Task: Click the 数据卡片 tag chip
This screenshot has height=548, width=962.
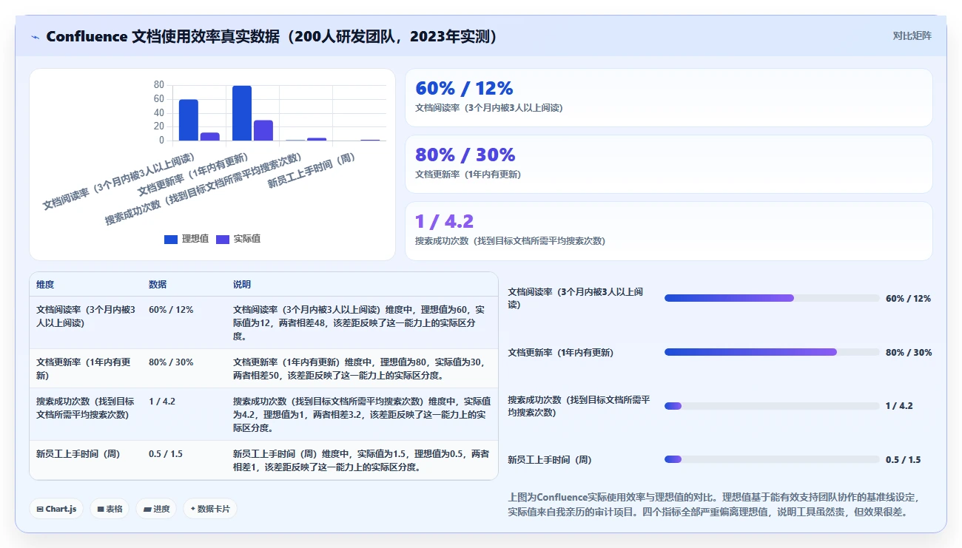Action: [x=210, y=509]
